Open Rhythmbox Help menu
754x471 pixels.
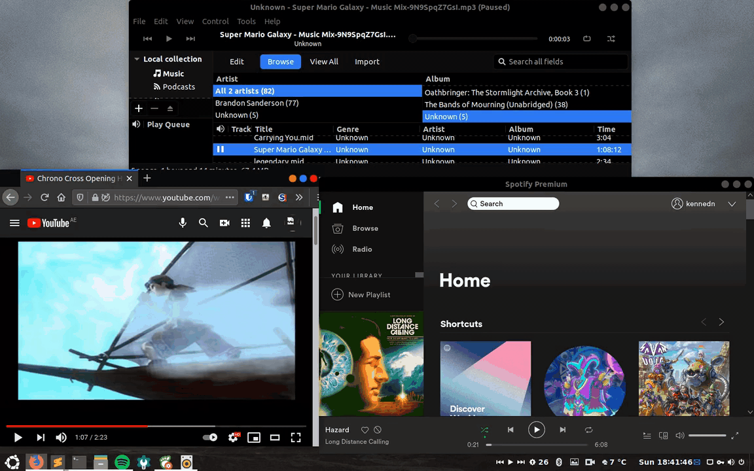(x=272, y=21)
